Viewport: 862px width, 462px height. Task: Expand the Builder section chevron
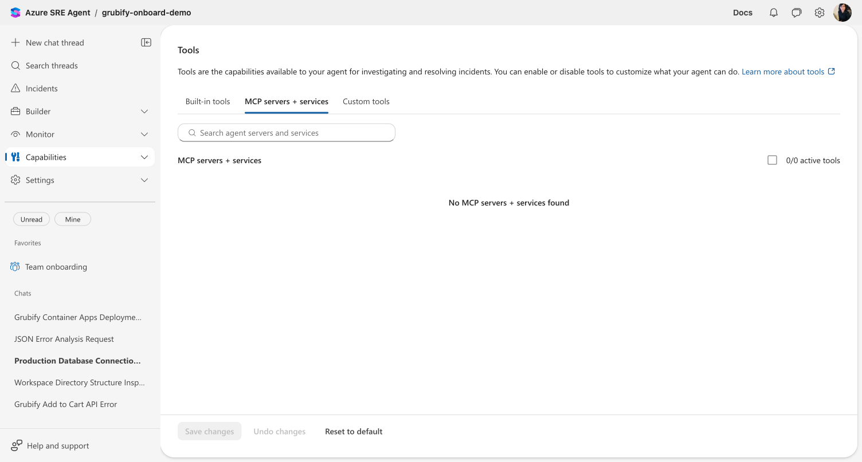tap(144, 111)
